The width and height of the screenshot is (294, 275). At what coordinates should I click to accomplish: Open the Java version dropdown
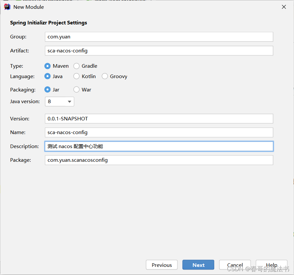[x=60, y=102]
